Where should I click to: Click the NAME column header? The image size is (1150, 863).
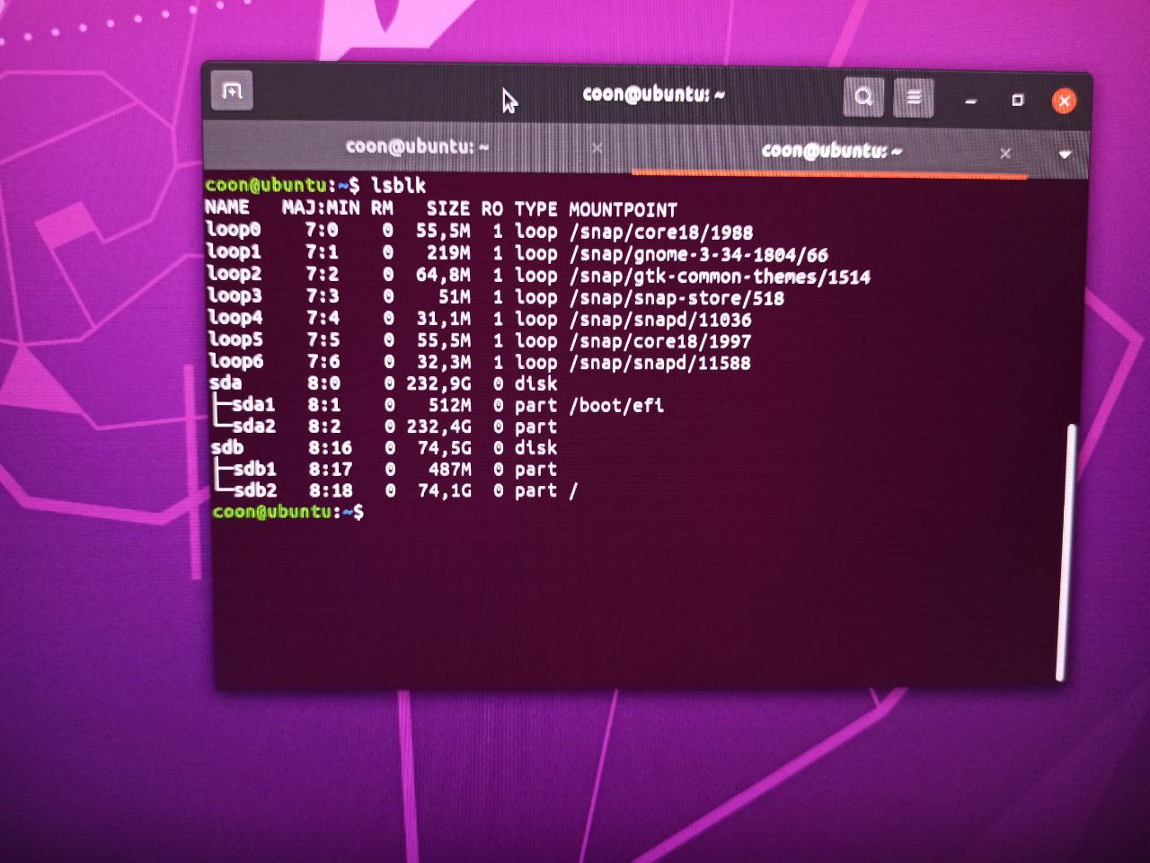pyautogui.click(x=227, y=207)
